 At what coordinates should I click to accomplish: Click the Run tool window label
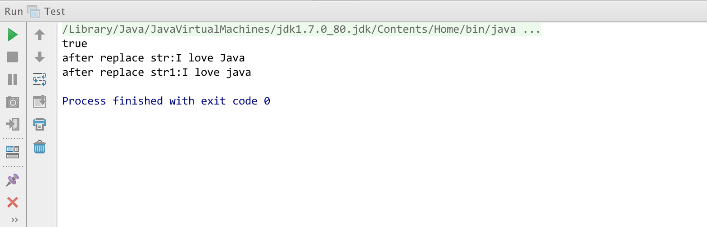click(14, 12)
